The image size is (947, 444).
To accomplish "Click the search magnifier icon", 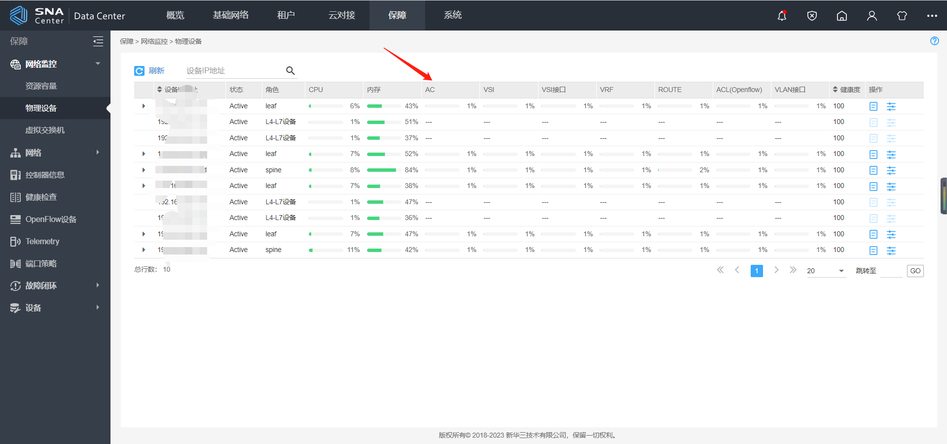I will click(291, 71).
